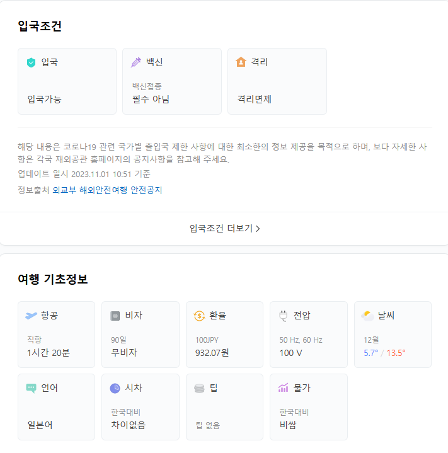Click the green shield icon beside 입국

point(32,62)
